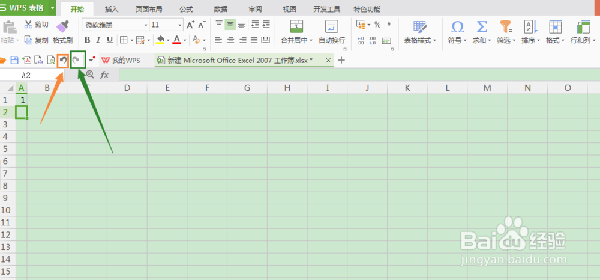This screenshot has width=600, height=280.
Task: Switch to the 插入 ribbon tab
Action: pyautogui.click(x=112, y=9)
